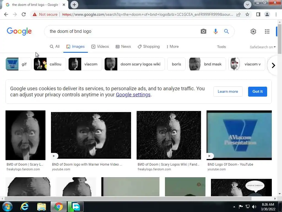Click 'BND of Doom logo with Warner Home Video' caption

click(x=87, y=165)
